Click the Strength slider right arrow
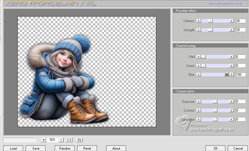 tap(232, 30)
